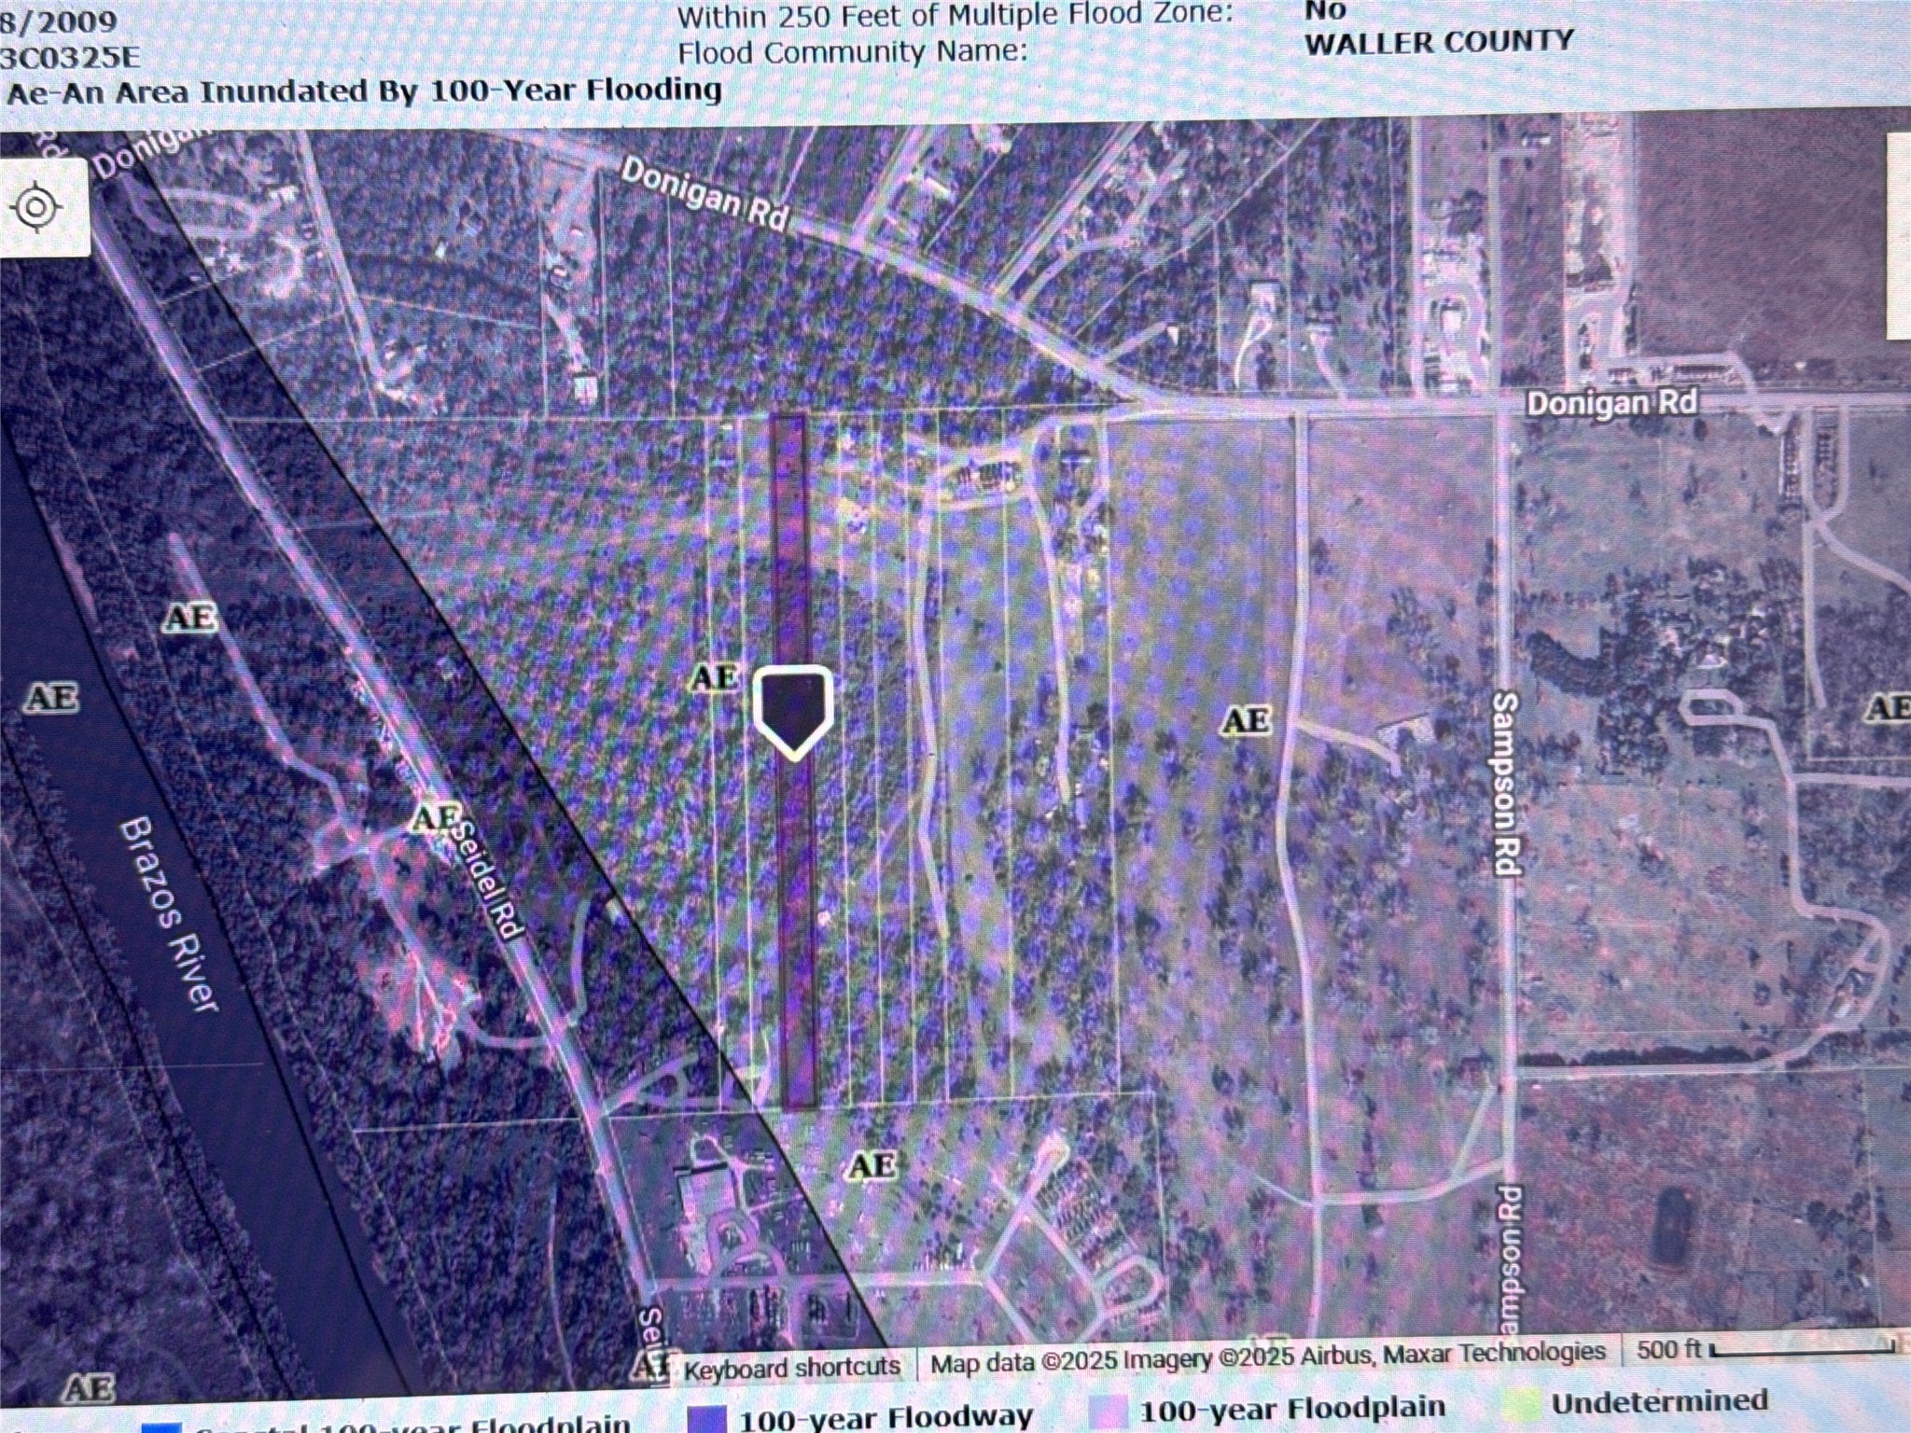Click the Sampson Rd road label

pyautogui.click(x=1504, y=784)
